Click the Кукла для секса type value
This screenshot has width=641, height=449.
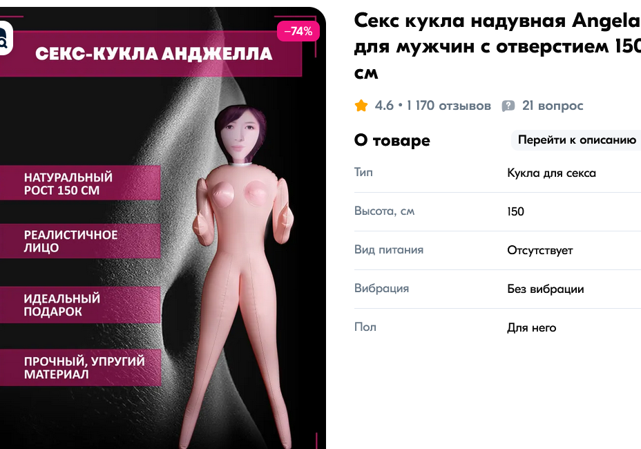[551, 173]
